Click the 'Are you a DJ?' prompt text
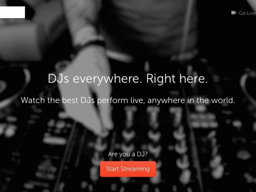Viewport: 256px width, 192px height. [128, 154]
